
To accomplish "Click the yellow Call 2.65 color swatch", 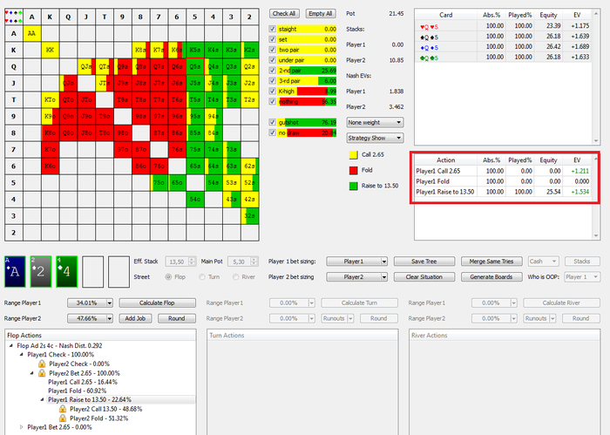I will click(353, 154).
